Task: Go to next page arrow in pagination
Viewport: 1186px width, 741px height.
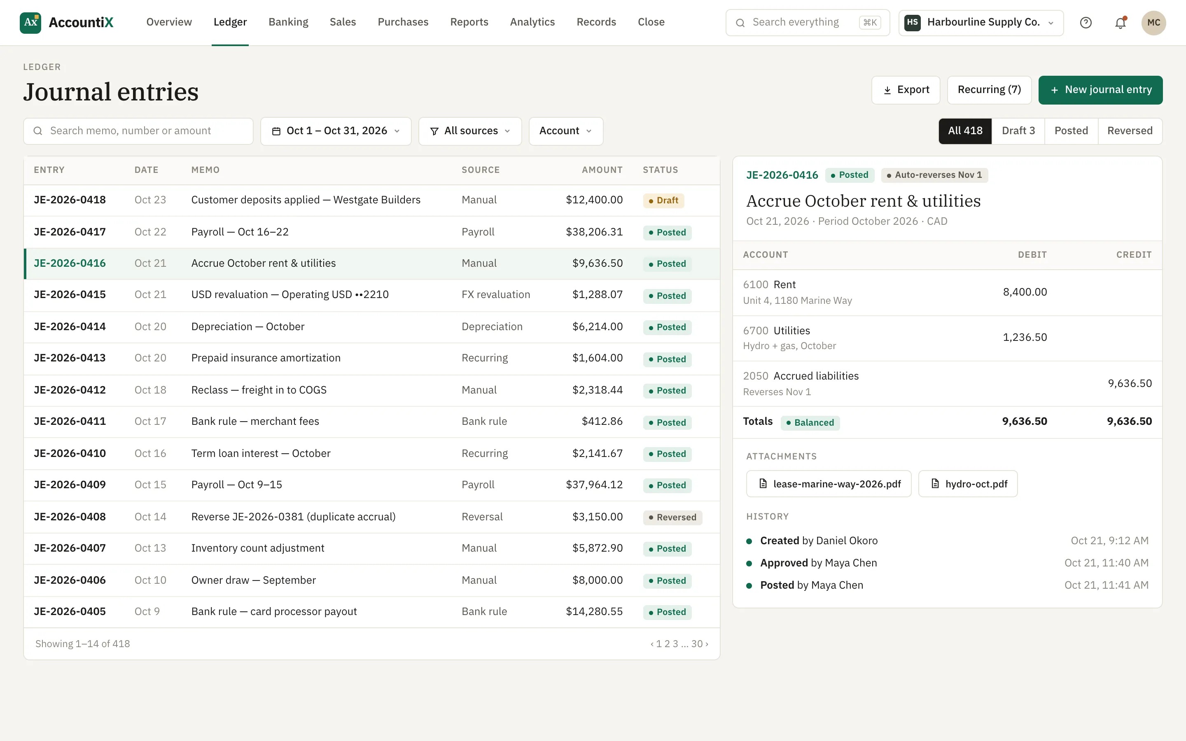Action: (707, 644)
